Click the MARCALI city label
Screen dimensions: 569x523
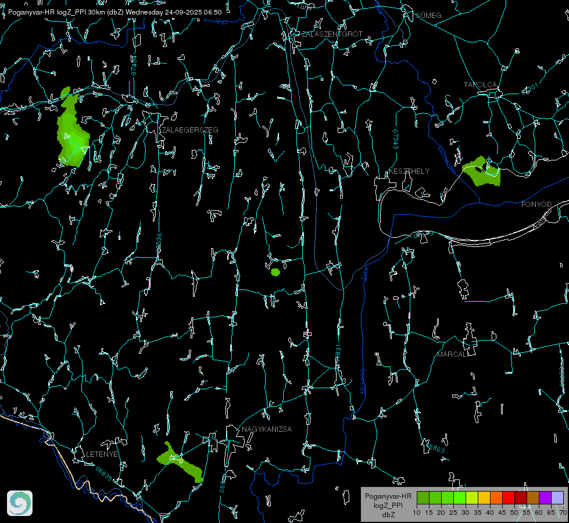(x=453, y=354)
